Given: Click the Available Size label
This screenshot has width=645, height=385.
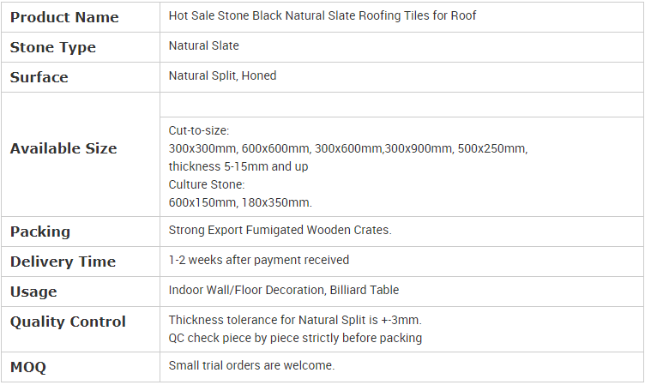Looking at the screenshot, I should click(63, 148).
